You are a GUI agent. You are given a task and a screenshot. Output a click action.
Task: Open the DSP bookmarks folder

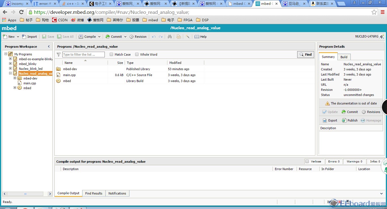coord(202,20)
